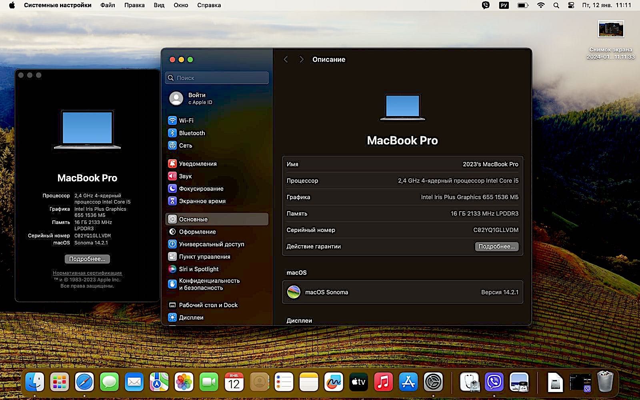Launch Finder from the Dock
This screenshot has width=640, height=400.
pyautogui.click(x=35, y=382)
